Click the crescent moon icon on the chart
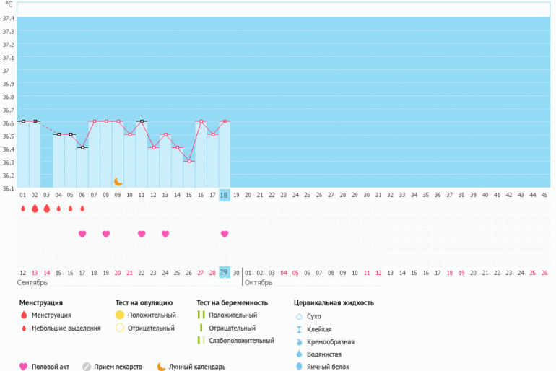The image size is (556, 371). pyautogui.click(x=118, y=181)
